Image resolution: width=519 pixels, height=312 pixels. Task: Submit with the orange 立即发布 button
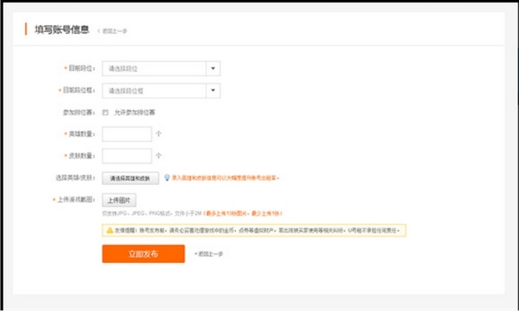tap(143, 254)
